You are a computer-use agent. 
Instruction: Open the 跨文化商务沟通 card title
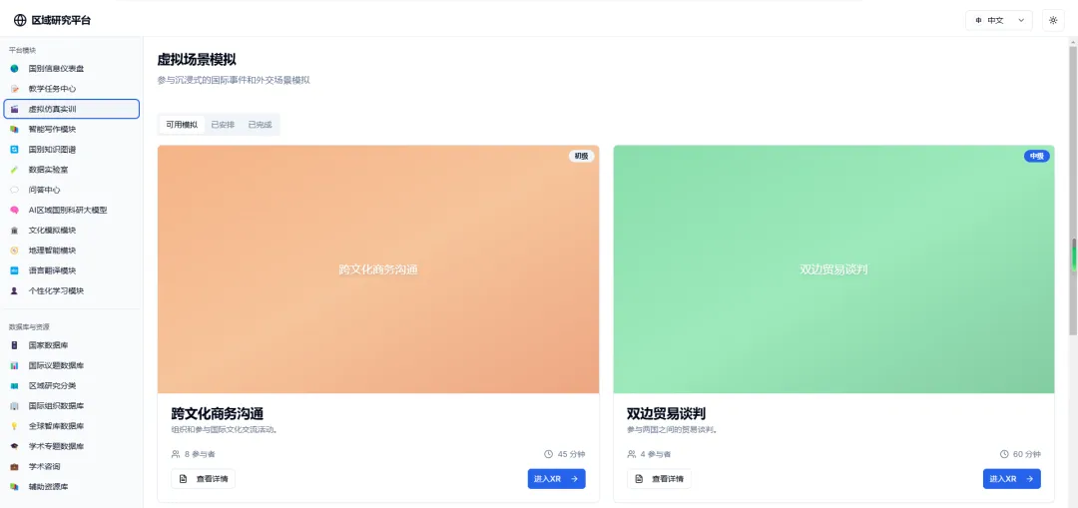218,414
